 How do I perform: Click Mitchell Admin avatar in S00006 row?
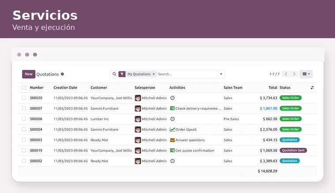coord(138,119)
